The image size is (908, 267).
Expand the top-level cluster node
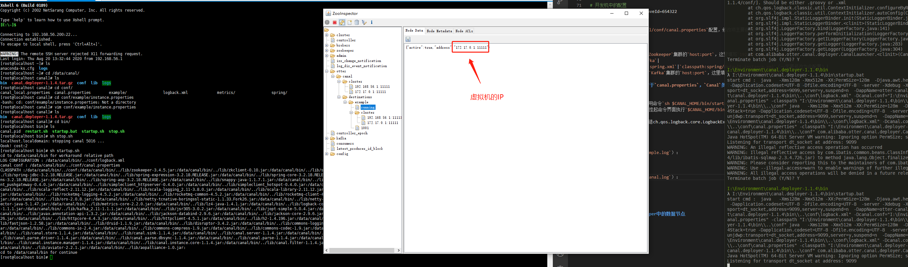point(327,35)
